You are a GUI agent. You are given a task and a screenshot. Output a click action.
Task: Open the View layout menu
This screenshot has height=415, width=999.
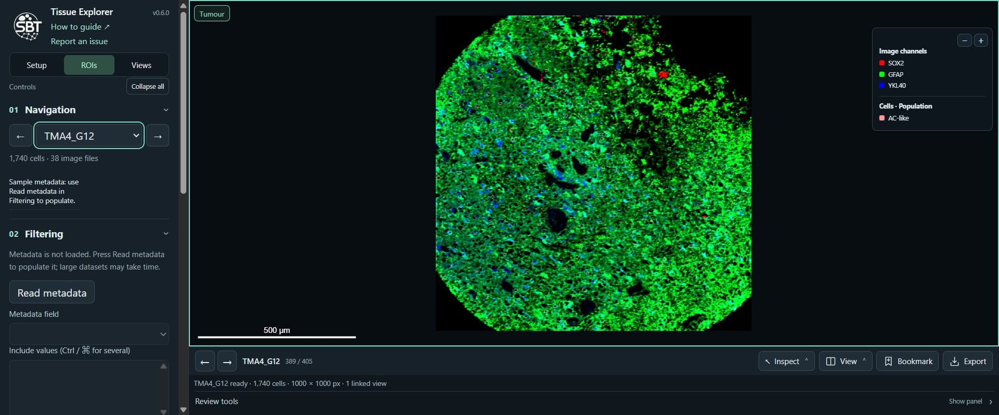846,362
